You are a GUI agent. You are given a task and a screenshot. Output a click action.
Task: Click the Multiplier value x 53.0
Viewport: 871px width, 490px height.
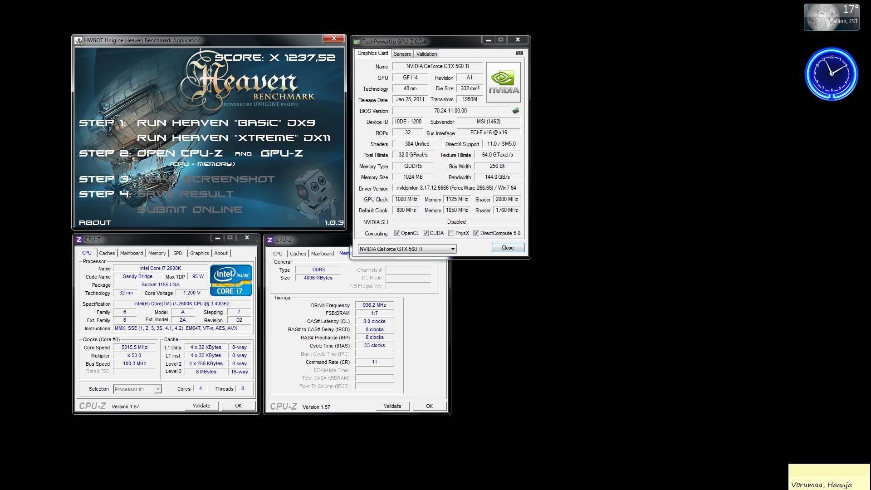pyautogui.click(x=134, y=356)
